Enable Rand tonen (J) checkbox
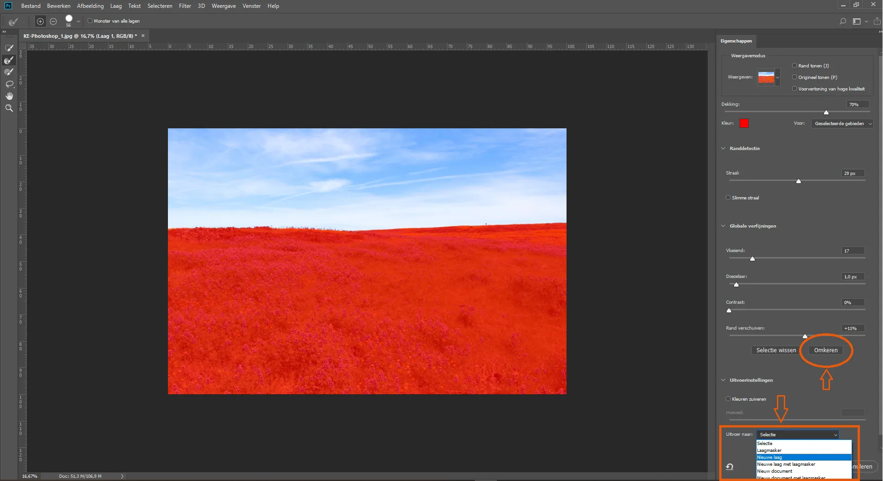Viewport: 883px width, 481px height. tap(794, 66)
